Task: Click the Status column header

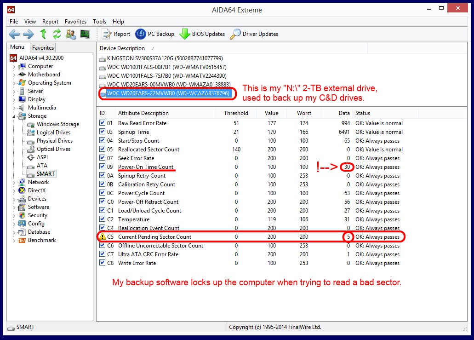Action: (x=385, y=113)
